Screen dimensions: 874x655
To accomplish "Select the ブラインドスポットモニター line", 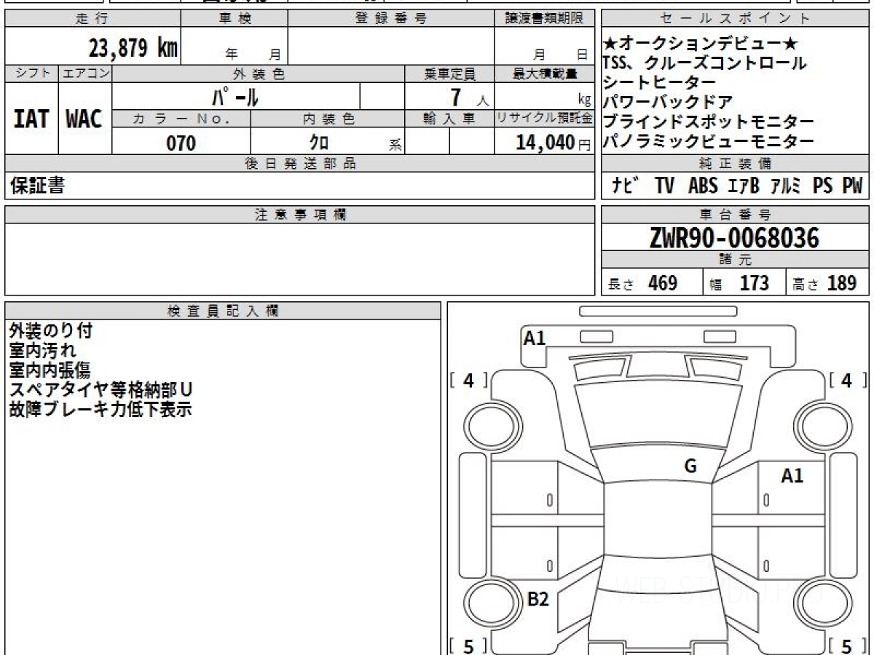I will [709, 122].
